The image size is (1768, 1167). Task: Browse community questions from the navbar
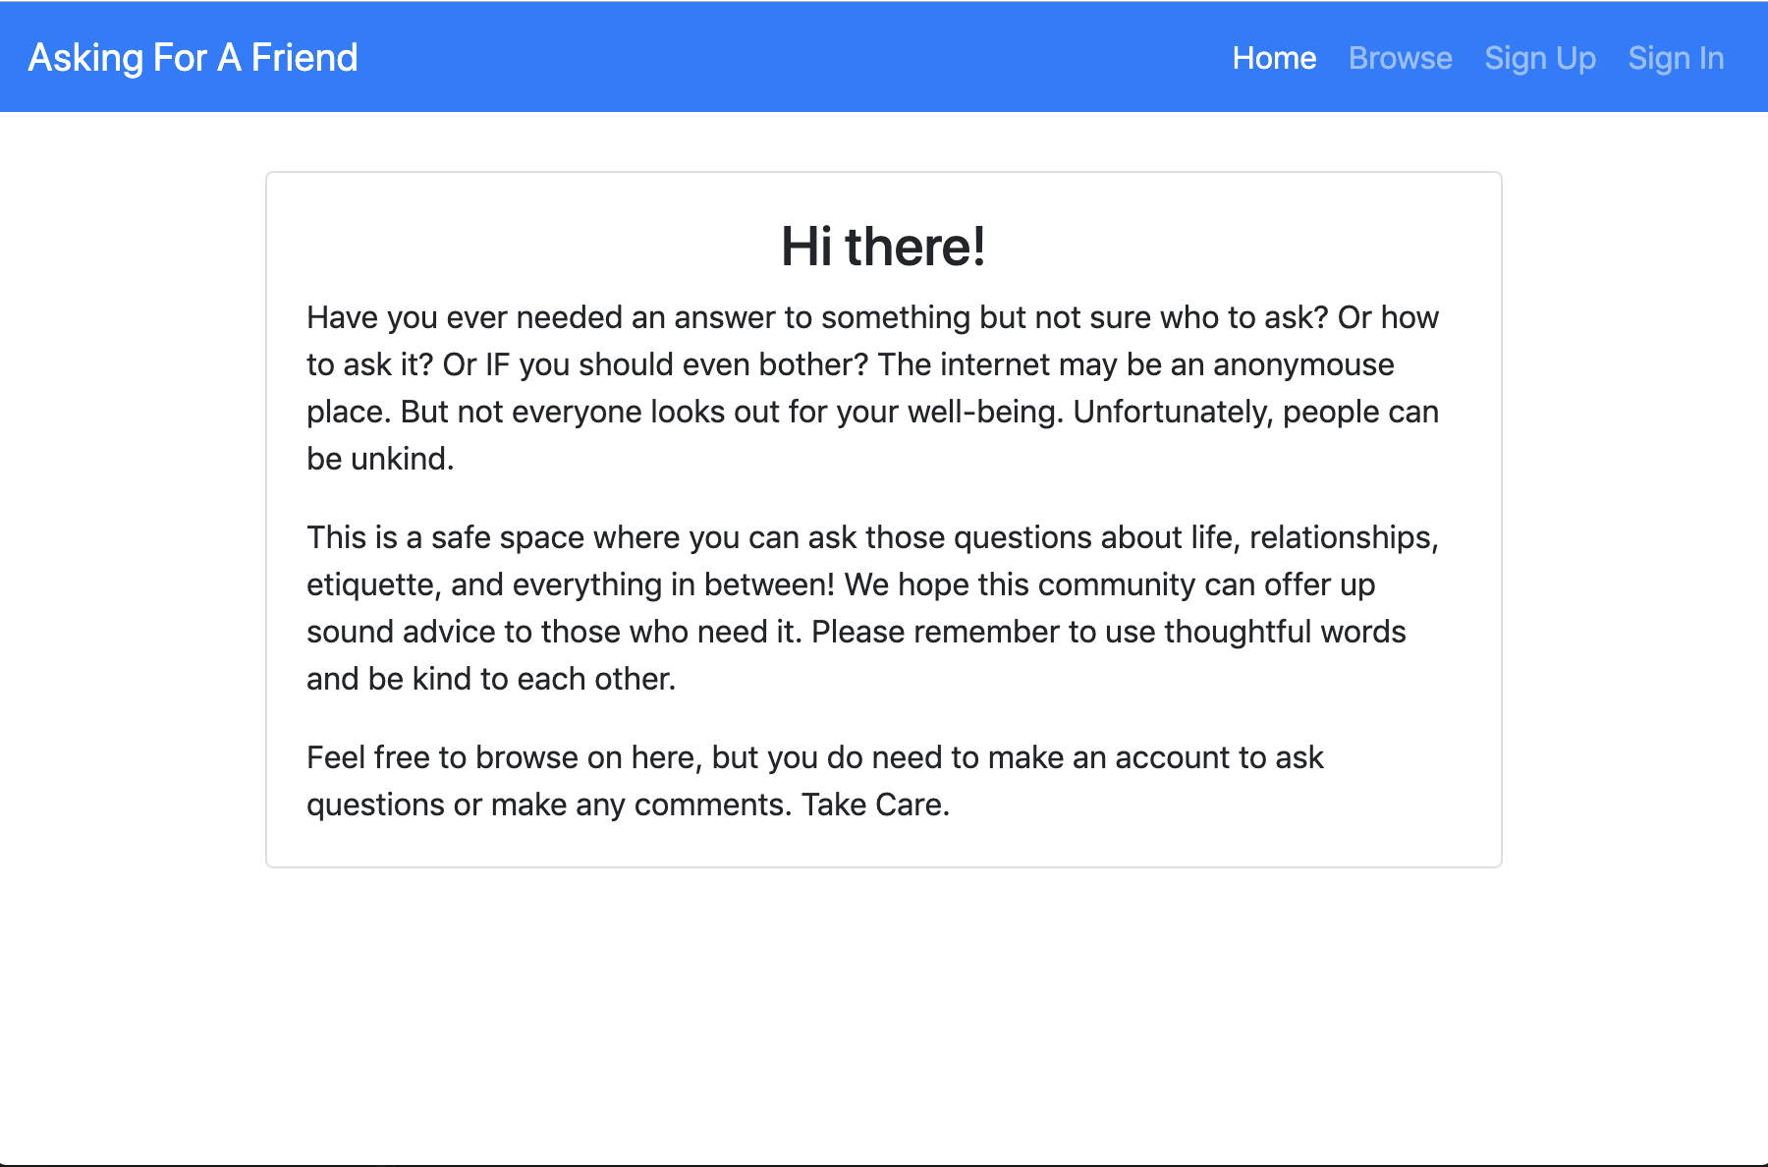click(1399, 58)
